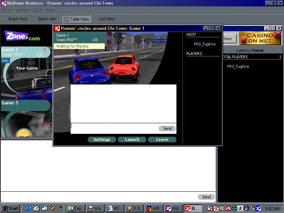Viewport: 284px width, 213px height.
Task: Click Send in the room chat
Action: (x=206, y=197)
